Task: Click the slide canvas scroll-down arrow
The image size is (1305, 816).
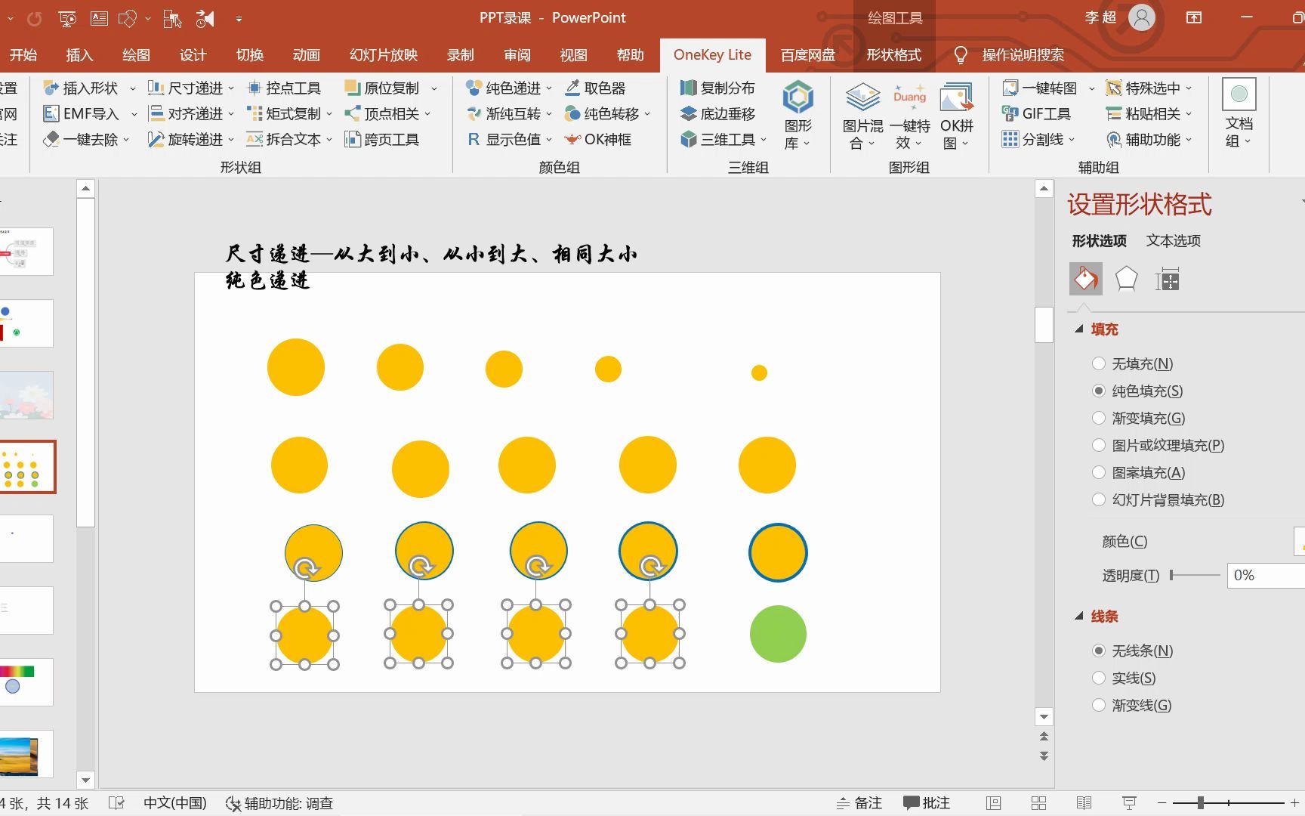Action: pos(1044,716)
